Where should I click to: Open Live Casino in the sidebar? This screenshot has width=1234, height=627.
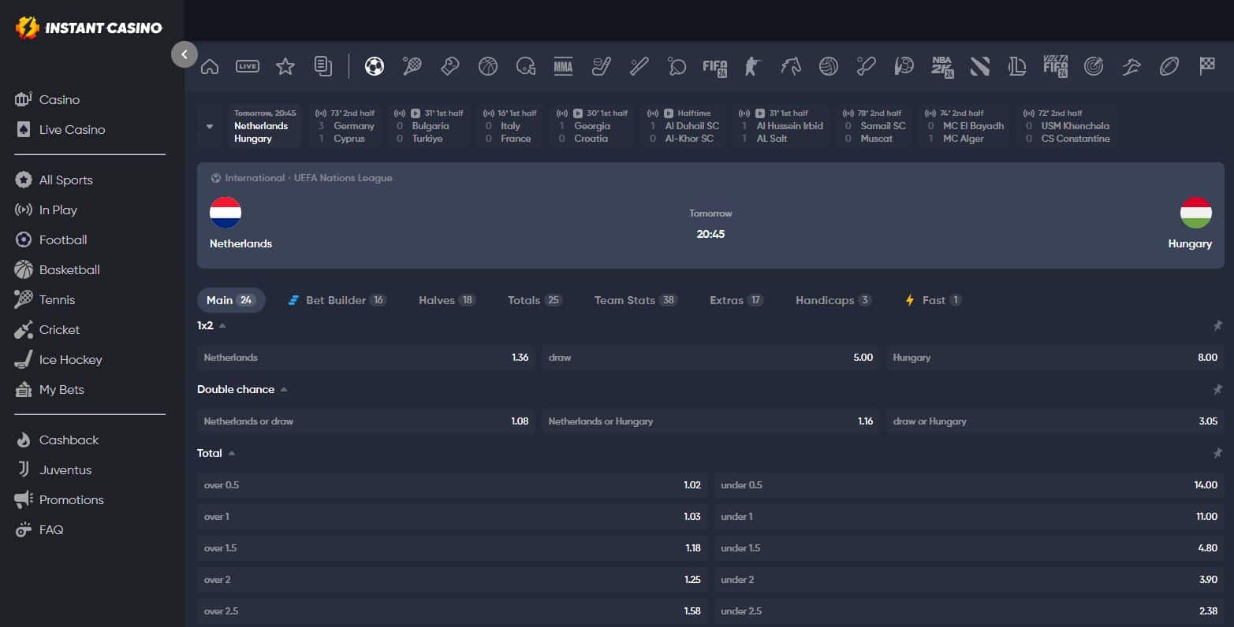(72, 130)
